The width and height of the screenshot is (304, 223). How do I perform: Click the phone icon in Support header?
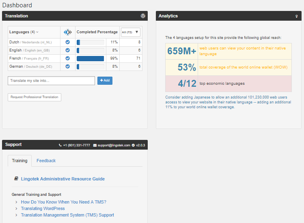(60, 145)
